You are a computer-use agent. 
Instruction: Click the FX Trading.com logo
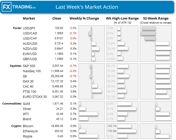coord(19,7)
